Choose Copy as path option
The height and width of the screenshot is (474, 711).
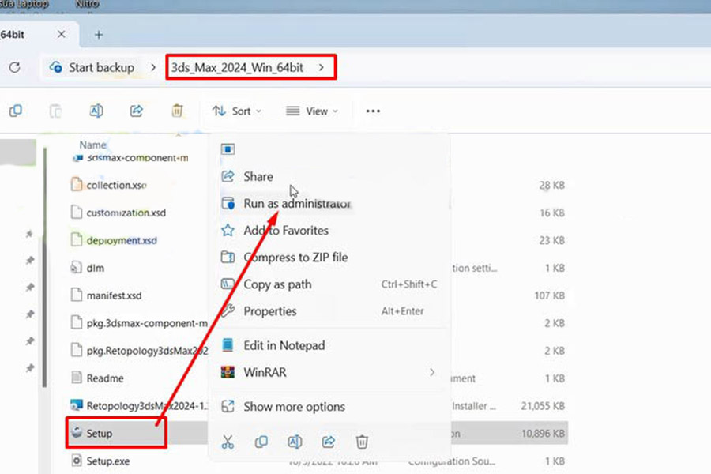point(277,284)
